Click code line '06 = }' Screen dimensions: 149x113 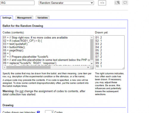click(7, 54)
